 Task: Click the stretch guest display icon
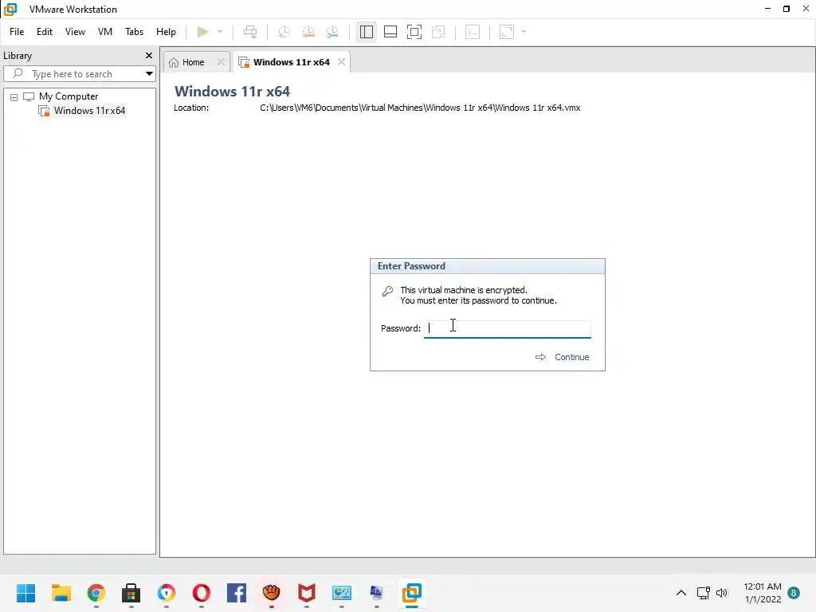tap(507, 32)
